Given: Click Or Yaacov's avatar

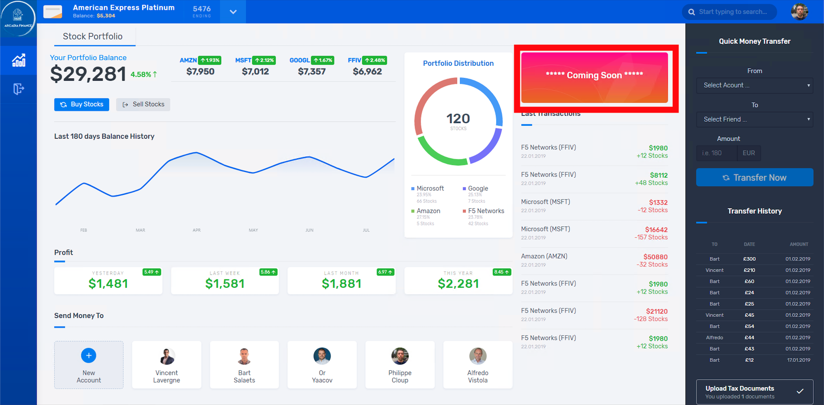Looking at the screenshot, I should click(322, 356).
